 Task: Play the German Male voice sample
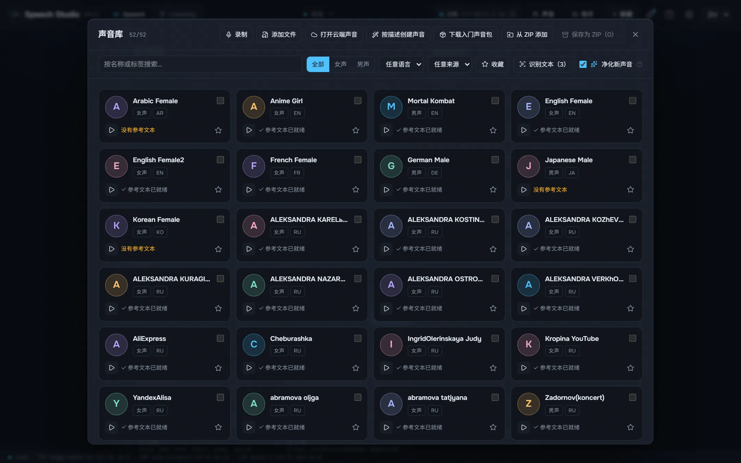point(386,190)
